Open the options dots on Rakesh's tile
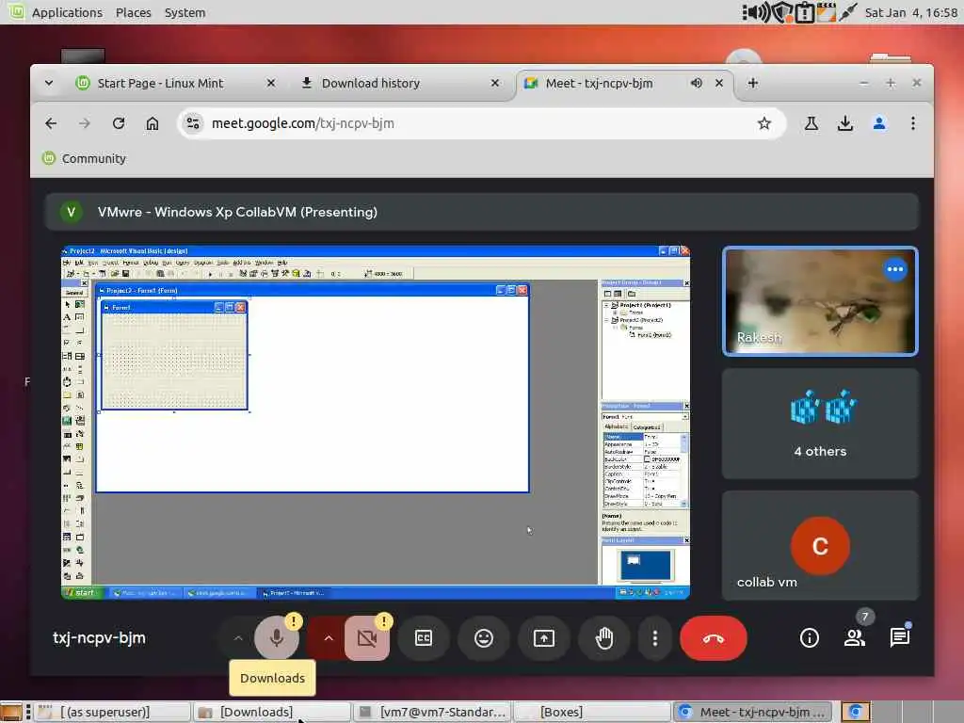964x723 pixels. (895, 269)
